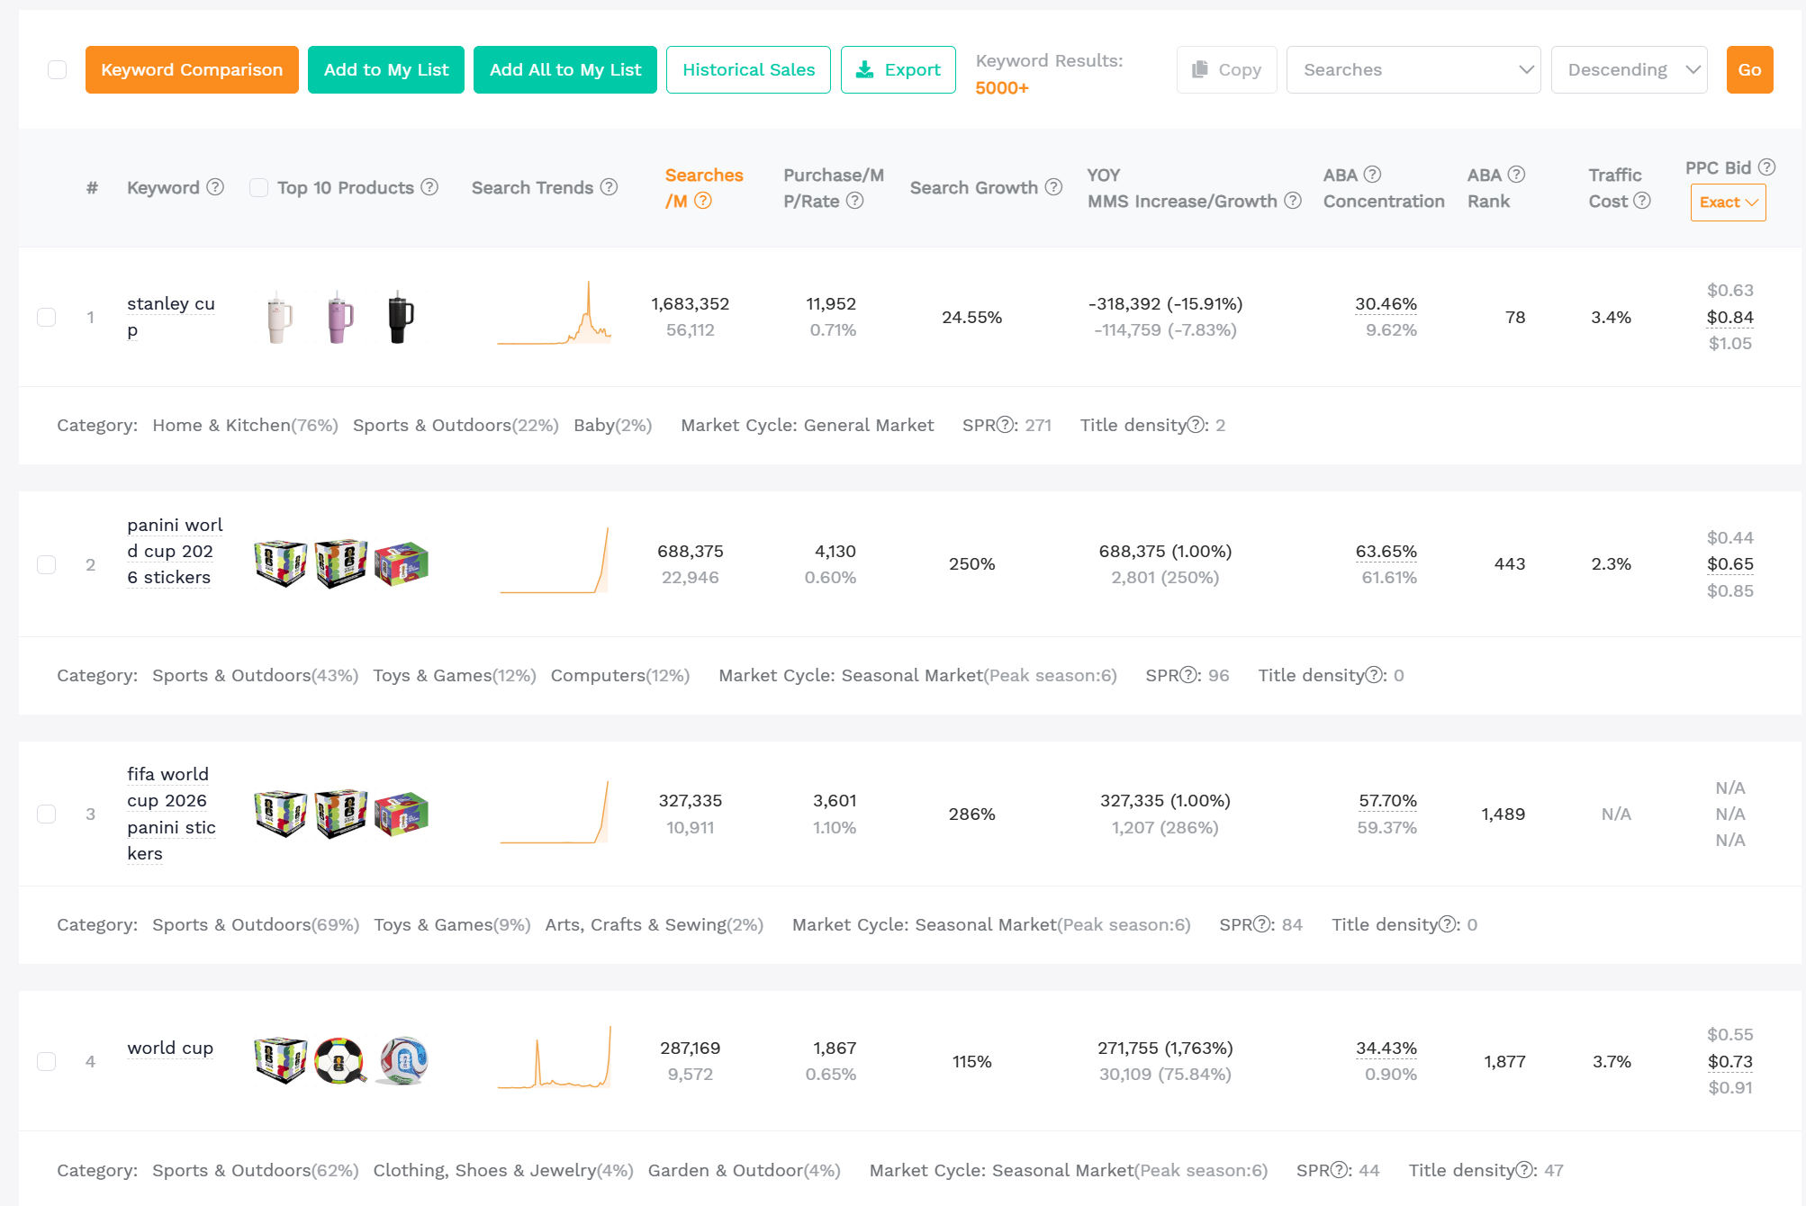This screenshot has width=1806, height=1206.
Task: Open fifa world cup 2026 panini stickers keyword
Action: click(x=171, y=814)
